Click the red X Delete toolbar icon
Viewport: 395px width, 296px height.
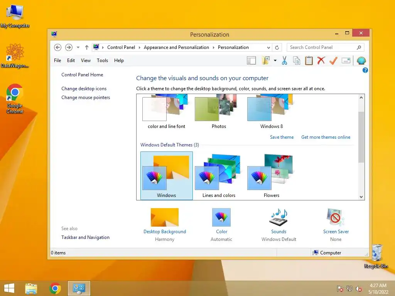(321, 61)
